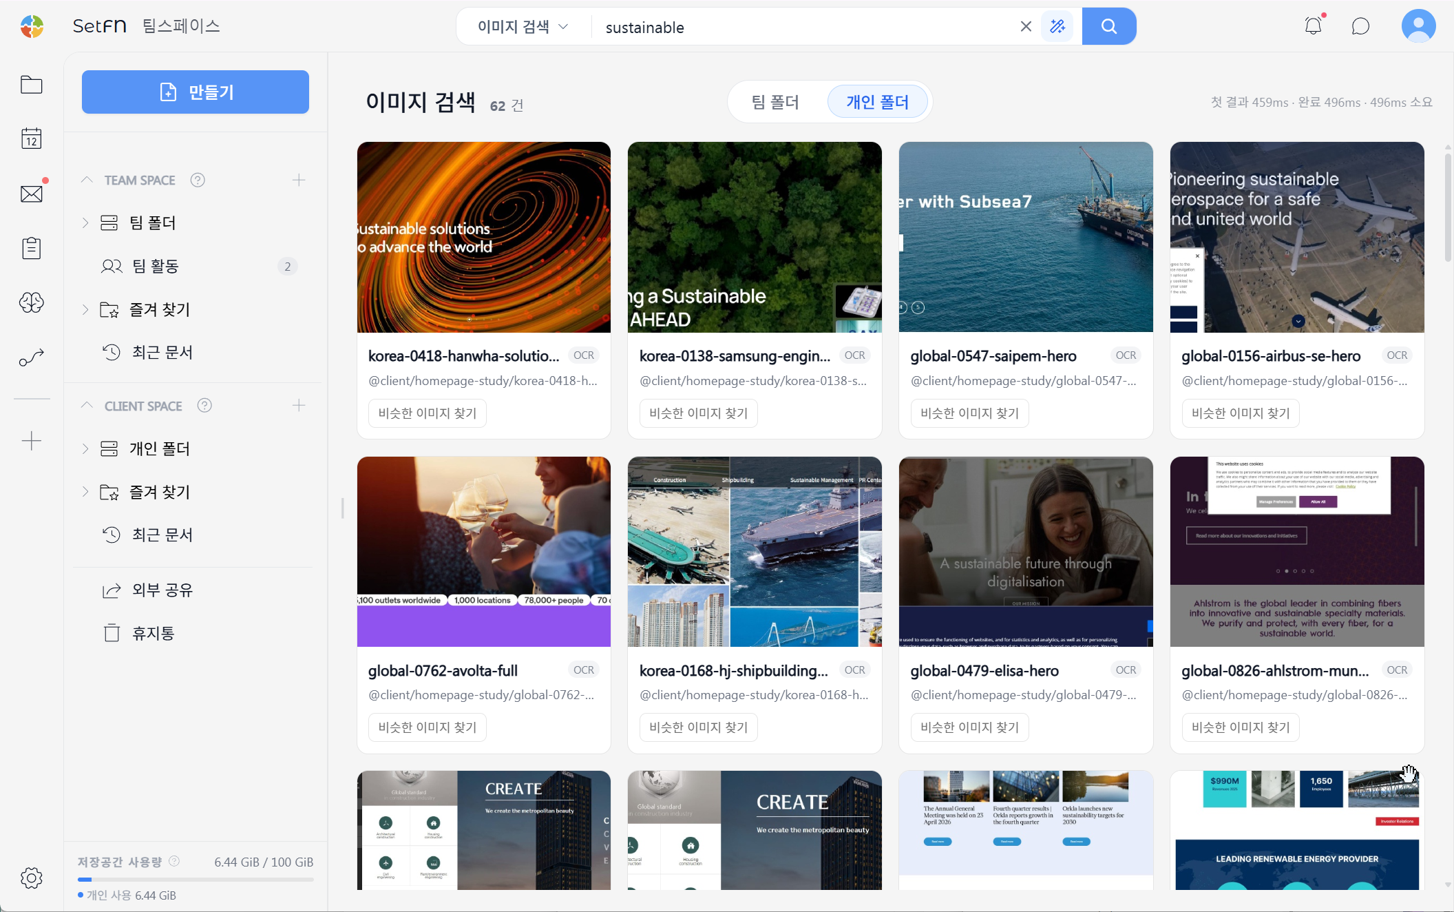Click the 팀 활동 count badge 2
Image resolution: width=1454 pixels, height=912 pixels.
coord(288,267)
